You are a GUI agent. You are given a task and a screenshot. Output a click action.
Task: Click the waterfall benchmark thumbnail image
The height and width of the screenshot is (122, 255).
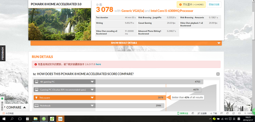[x=60, y=24]
